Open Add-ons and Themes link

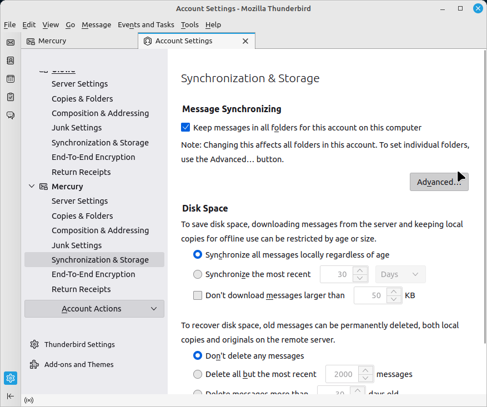click(x=79, y=364)
